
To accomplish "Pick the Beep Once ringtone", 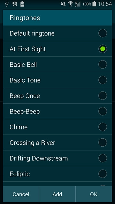I will pos(57,96).
